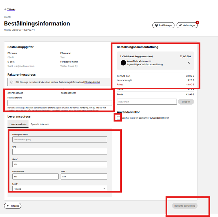The image size is (218, 217).
Task: Click the black avatar circle of Aino Virtanen
Action: pyautogui.click(x=123, y=63)
